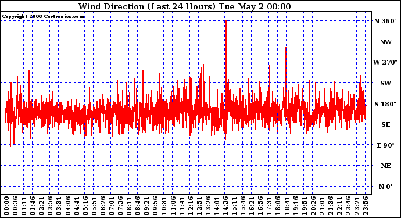This screenshot has height=218, width=401.
Task: Click the 12:51 time label
Action: coord(199,206)
